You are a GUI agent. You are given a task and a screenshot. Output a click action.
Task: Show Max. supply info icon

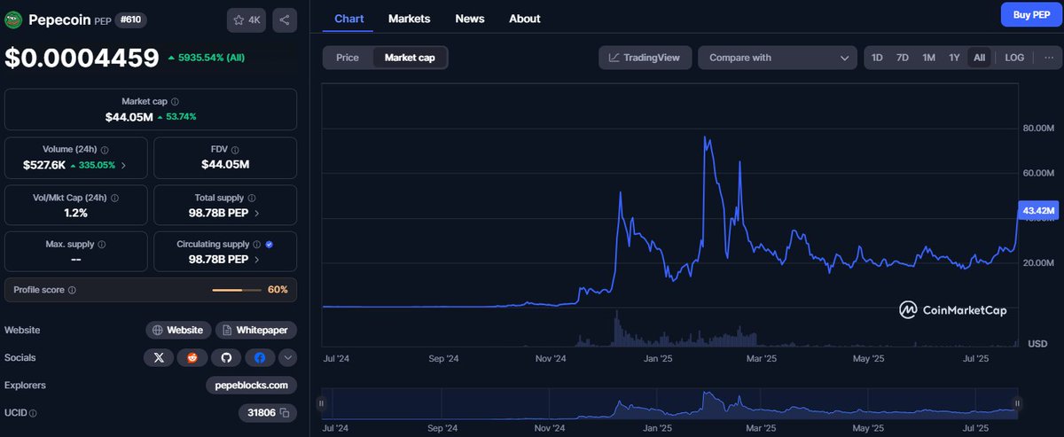(100, 244)
